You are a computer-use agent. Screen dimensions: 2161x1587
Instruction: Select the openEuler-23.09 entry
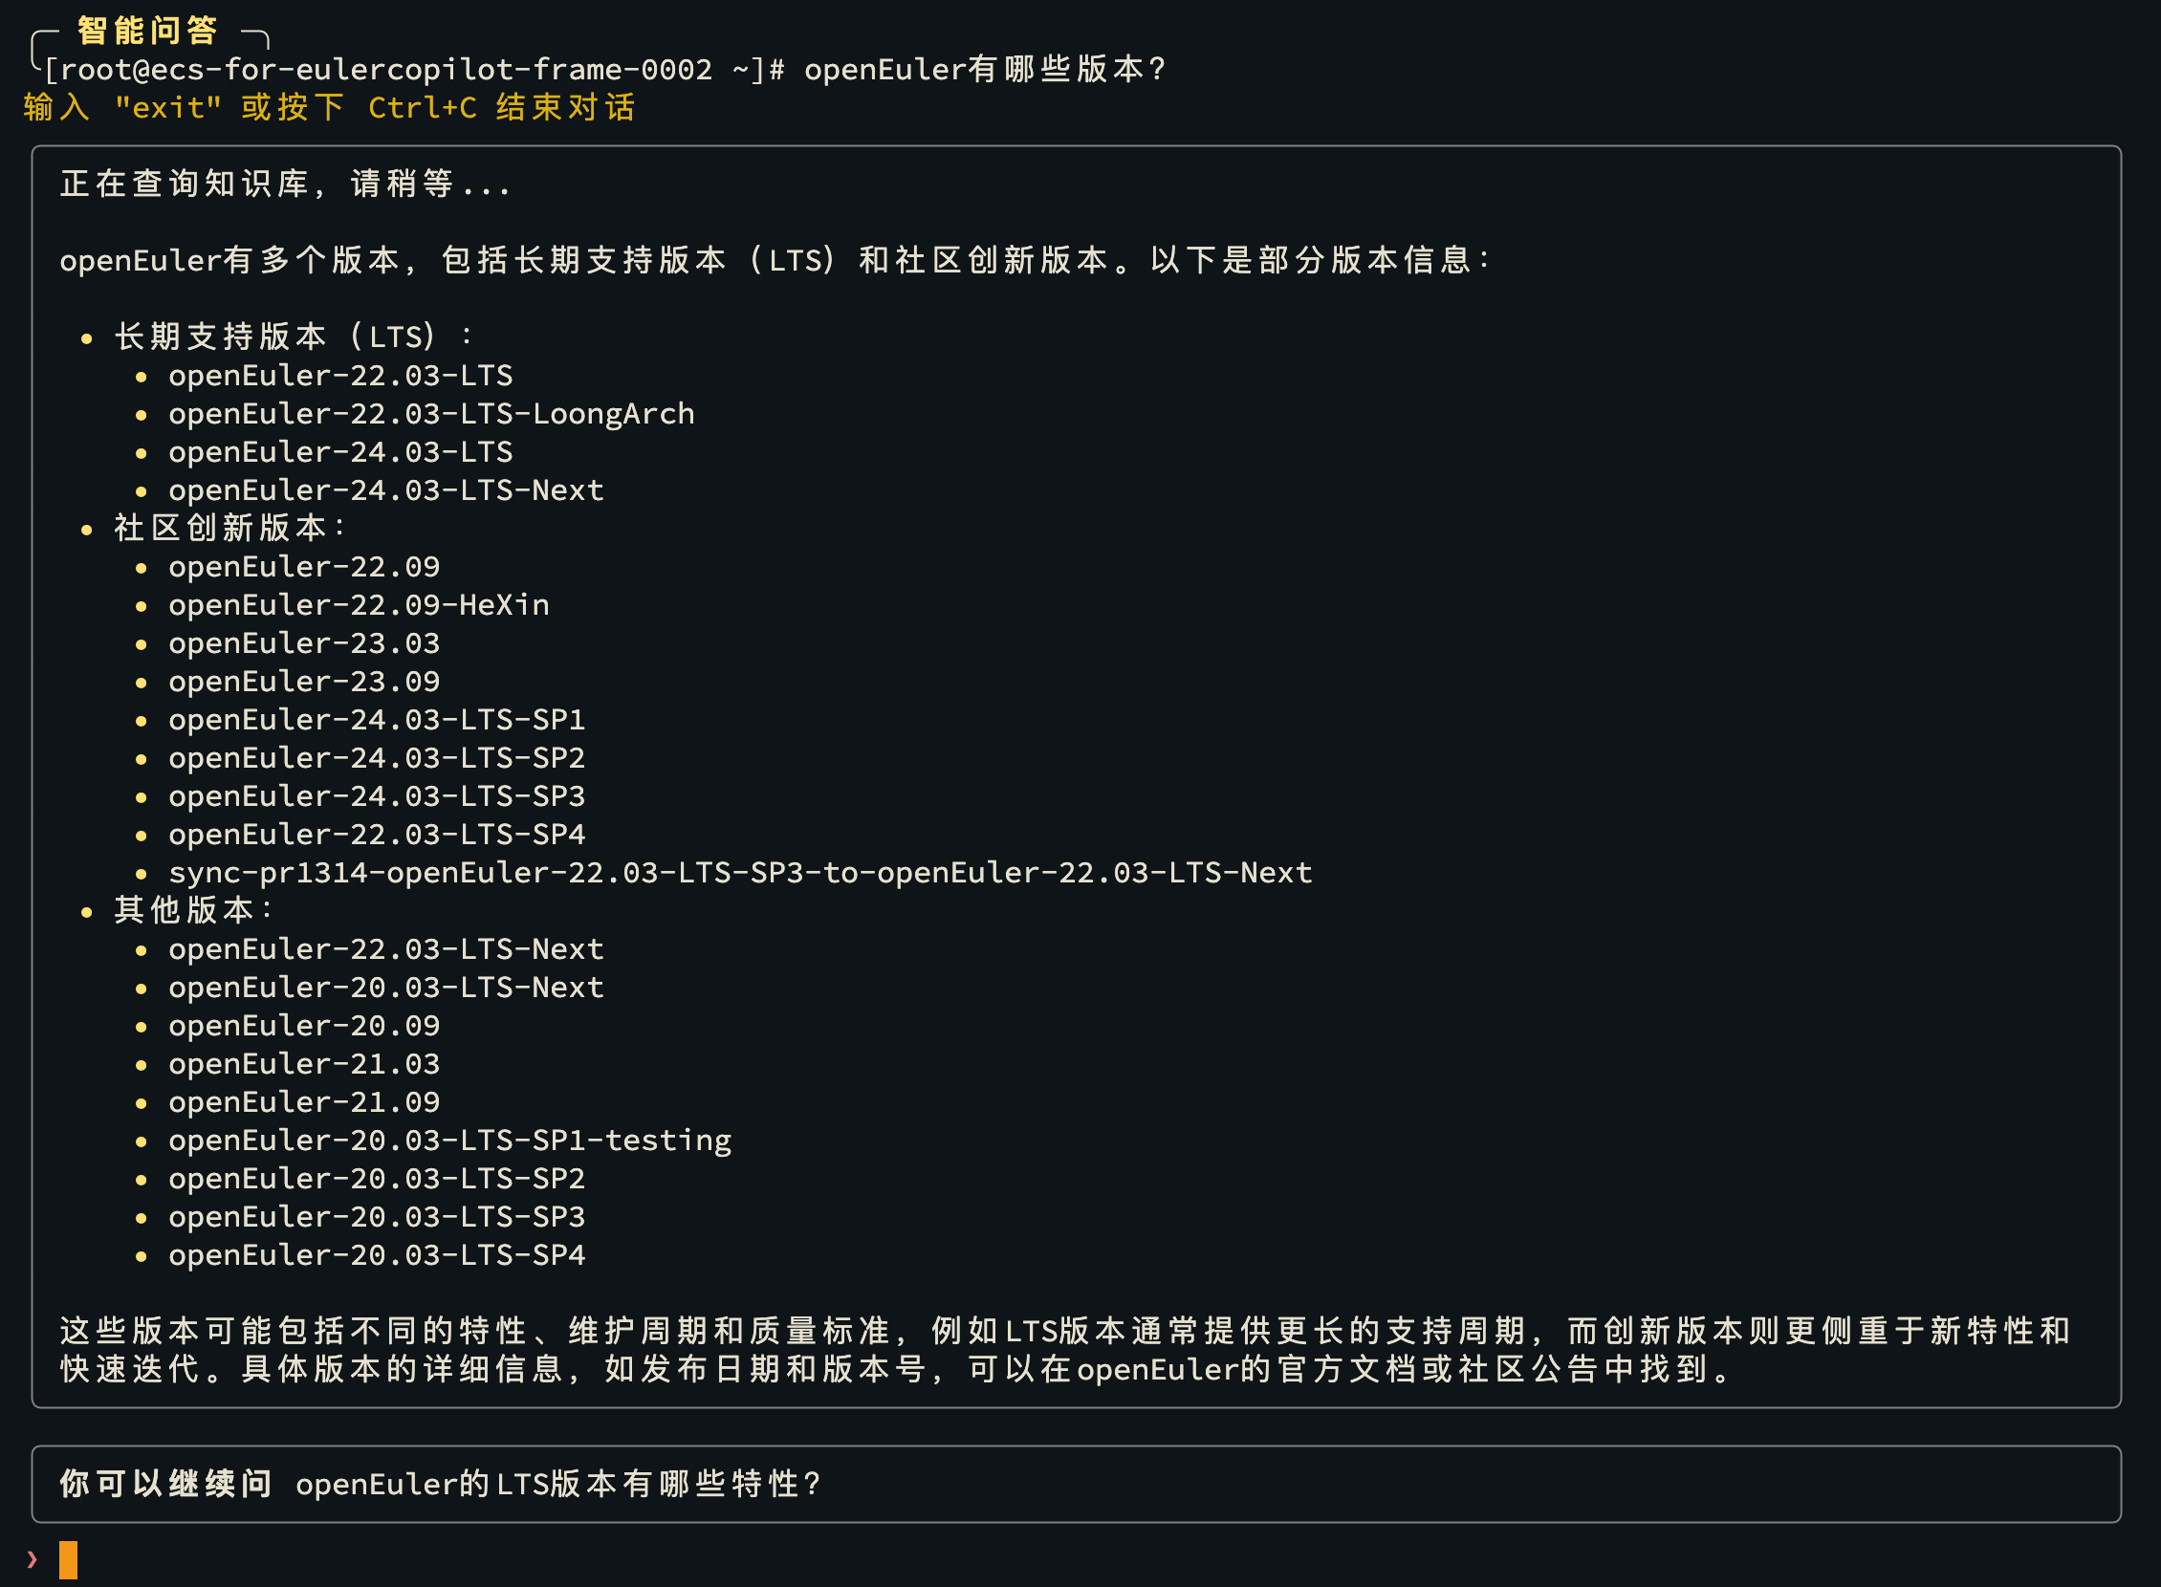[305, 681]
